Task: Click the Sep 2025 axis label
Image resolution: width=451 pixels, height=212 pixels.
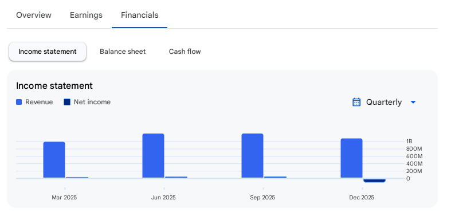Action: [262, 198]
